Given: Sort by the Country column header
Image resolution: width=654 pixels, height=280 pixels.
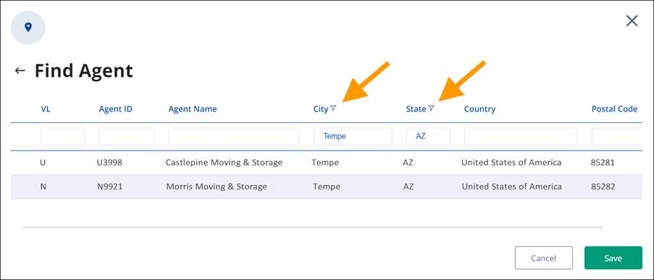Looking at the screenshot, I should click(x=479, y=109).
